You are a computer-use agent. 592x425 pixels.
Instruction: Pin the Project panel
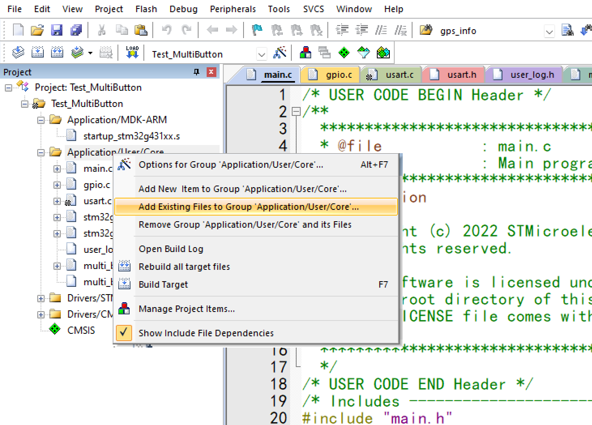197,72
